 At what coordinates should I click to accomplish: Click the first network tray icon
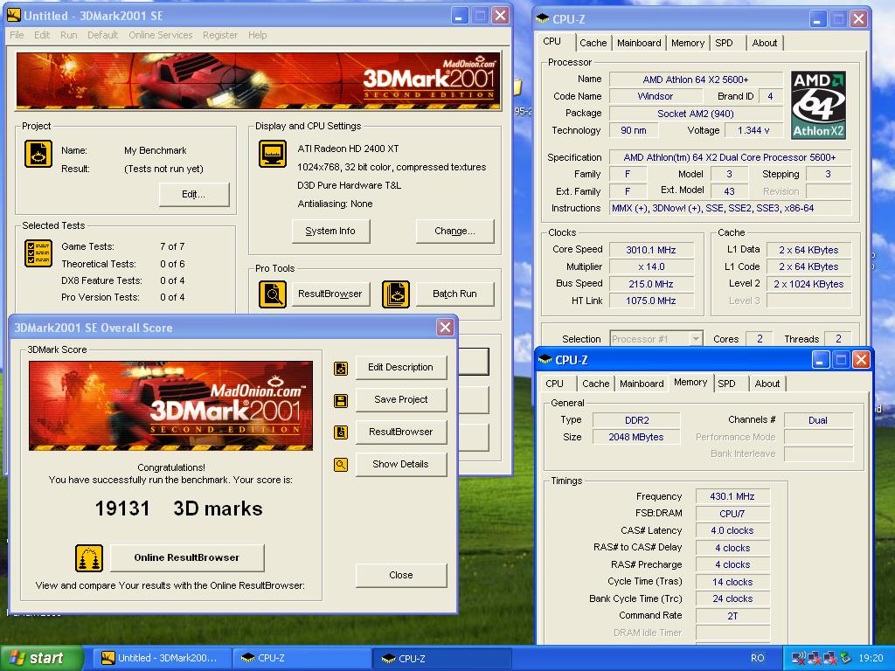click(799, 658)
